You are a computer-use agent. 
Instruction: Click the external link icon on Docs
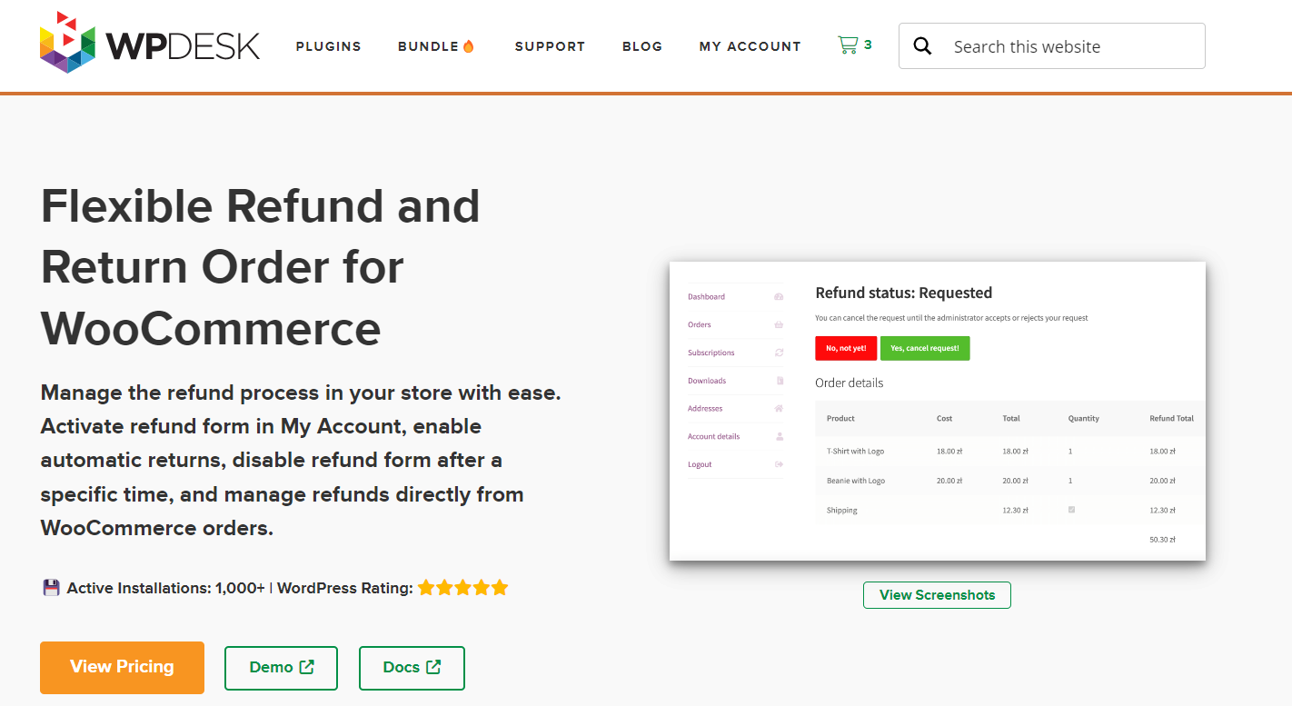click(433, 667)
